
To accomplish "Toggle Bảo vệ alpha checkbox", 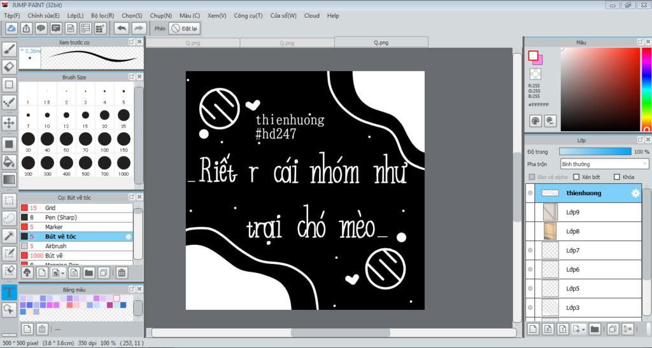I will [x=532, y=177].
